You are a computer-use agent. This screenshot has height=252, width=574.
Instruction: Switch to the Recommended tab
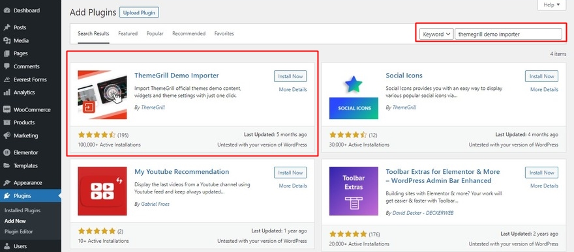[189, 34]
